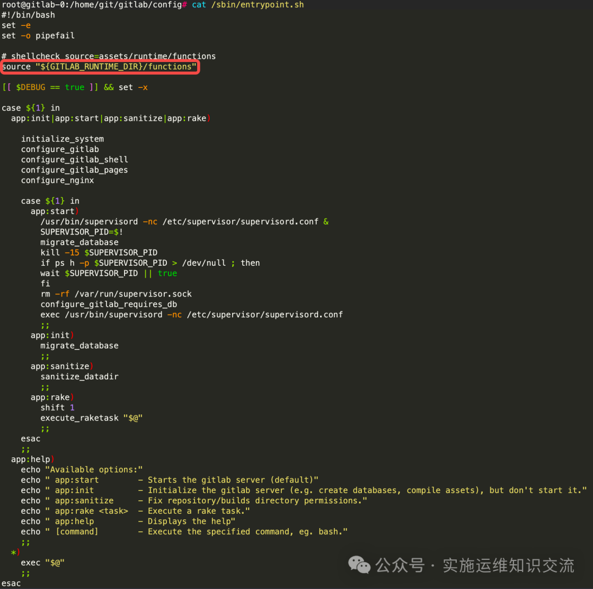The height and width of the screenshot is (589, 593).
Task: Click the 'configure_gitlab_pages' line
Action: (x=75, y=170)
